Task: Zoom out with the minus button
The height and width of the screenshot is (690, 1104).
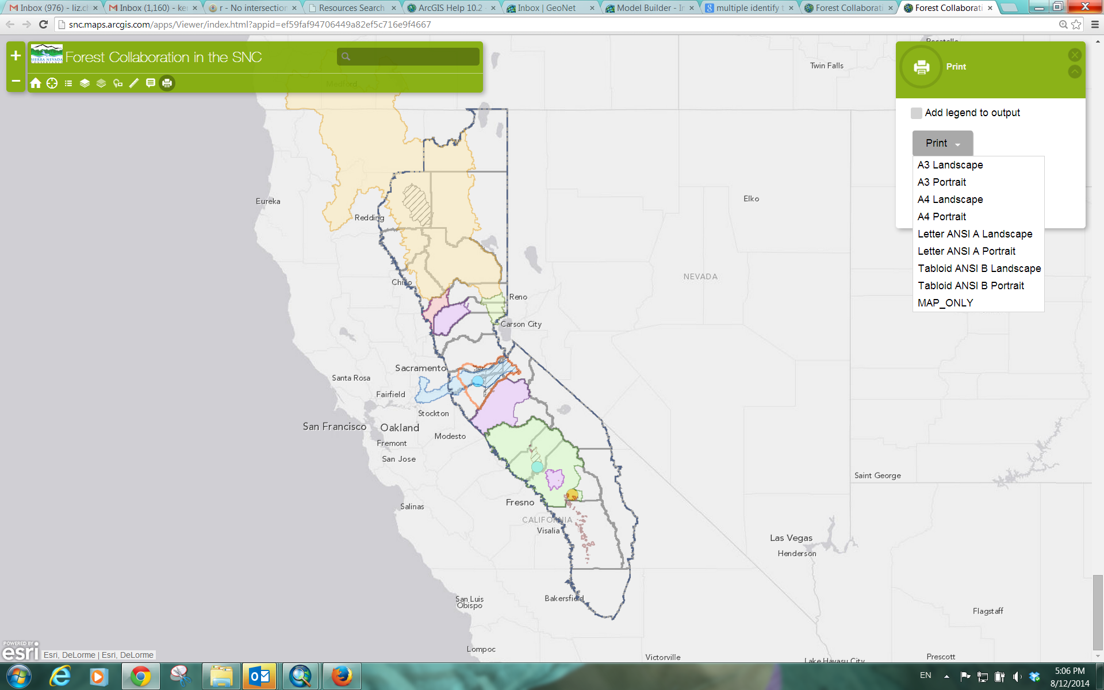Action: (16, 81)
